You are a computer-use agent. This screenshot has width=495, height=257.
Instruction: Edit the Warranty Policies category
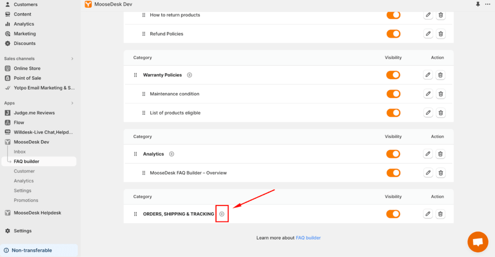tap(428, 75)
